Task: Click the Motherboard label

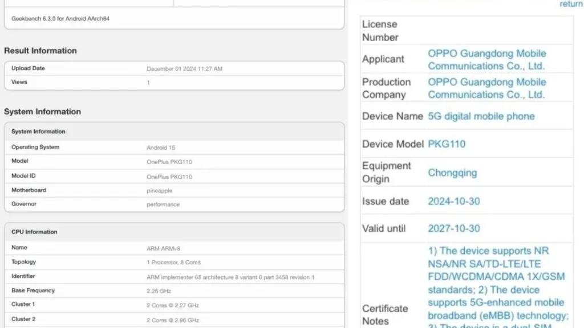Action: pos(29,190)
